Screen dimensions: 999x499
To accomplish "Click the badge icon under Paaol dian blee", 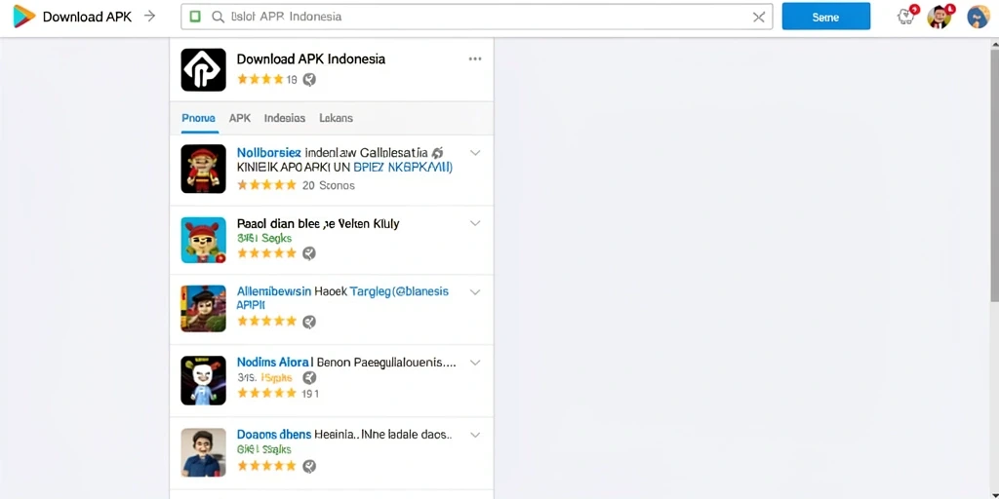I will pos(309,253).
